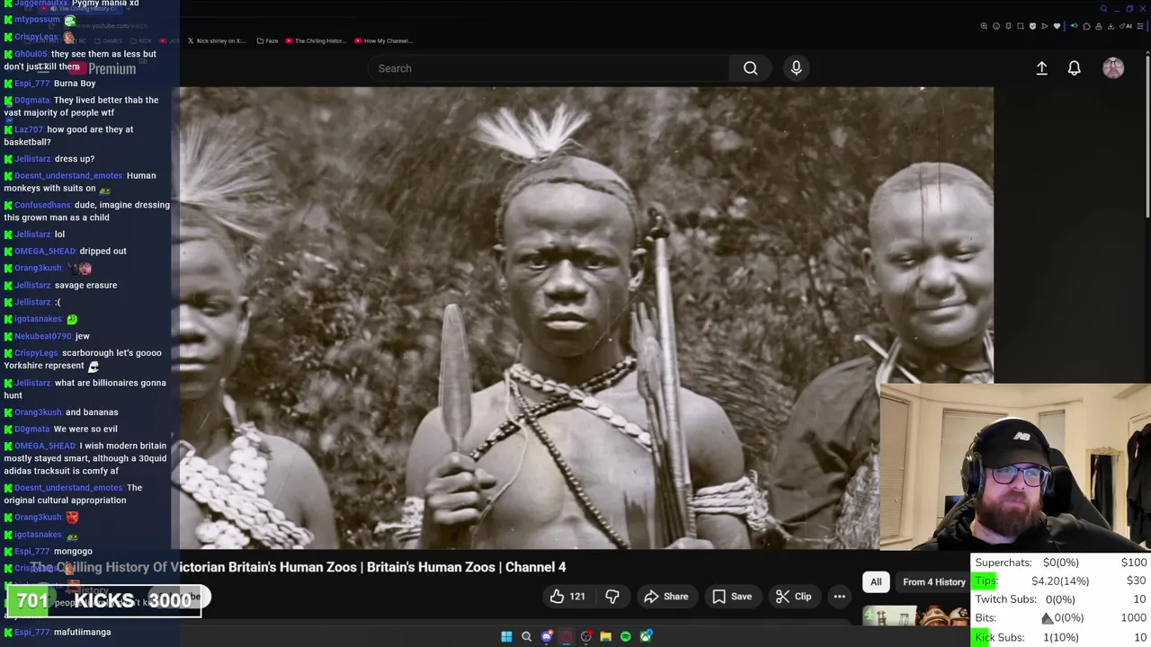
Task: Click the Tips goal row
Action: tap(1061, 581)
